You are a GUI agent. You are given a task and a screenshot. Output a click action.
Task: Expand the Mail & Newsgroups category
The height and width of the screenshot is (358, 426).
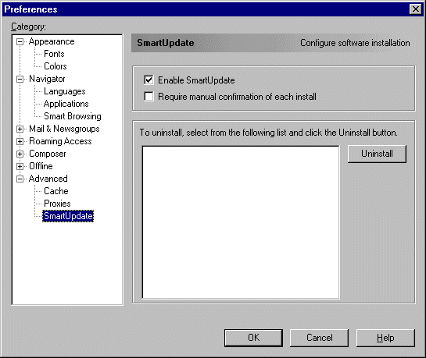point(20,129)
